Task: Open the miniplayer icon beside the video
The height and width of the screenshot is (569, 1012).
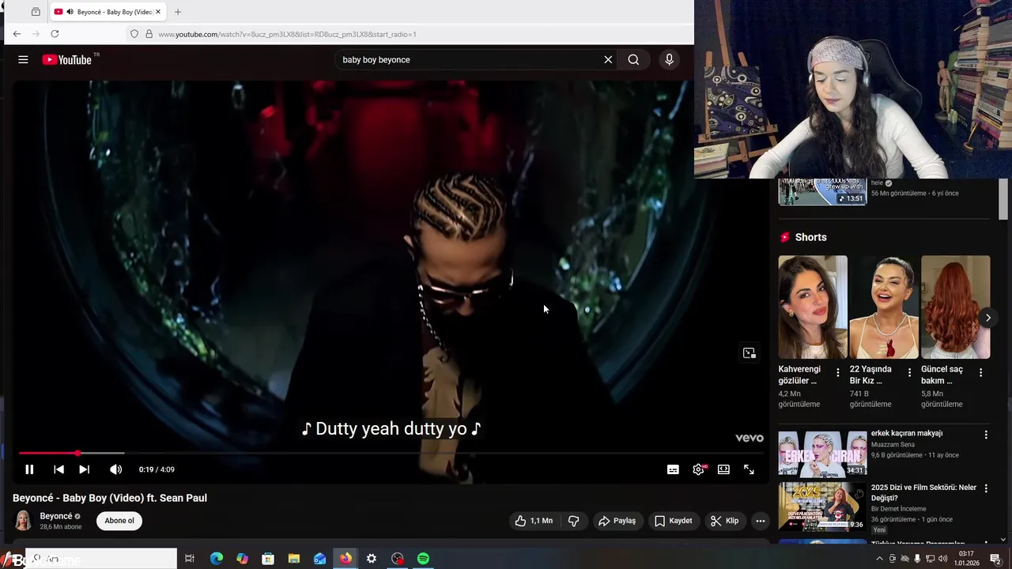Action: coord(750,353)
